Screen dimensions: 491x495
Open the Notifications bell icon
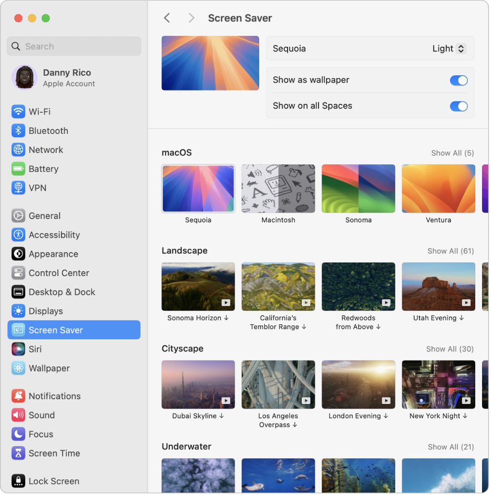click(18, 396)
